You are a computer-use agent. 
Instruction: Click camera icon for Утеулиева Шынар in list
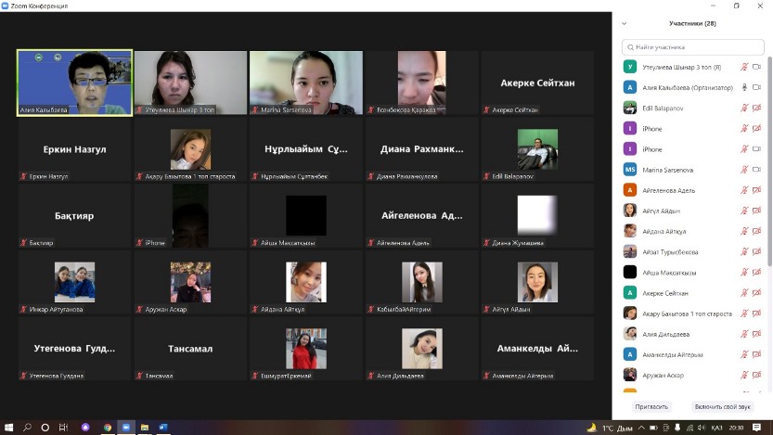[x=755, y=67]
